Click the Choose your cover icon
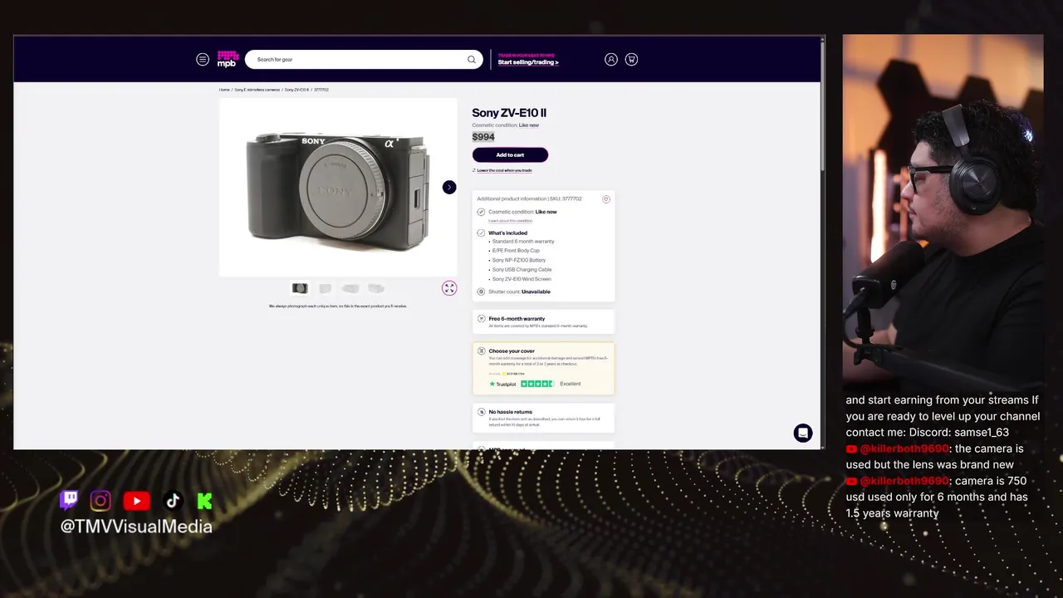 pyautogui.click(x=481, y=351)
